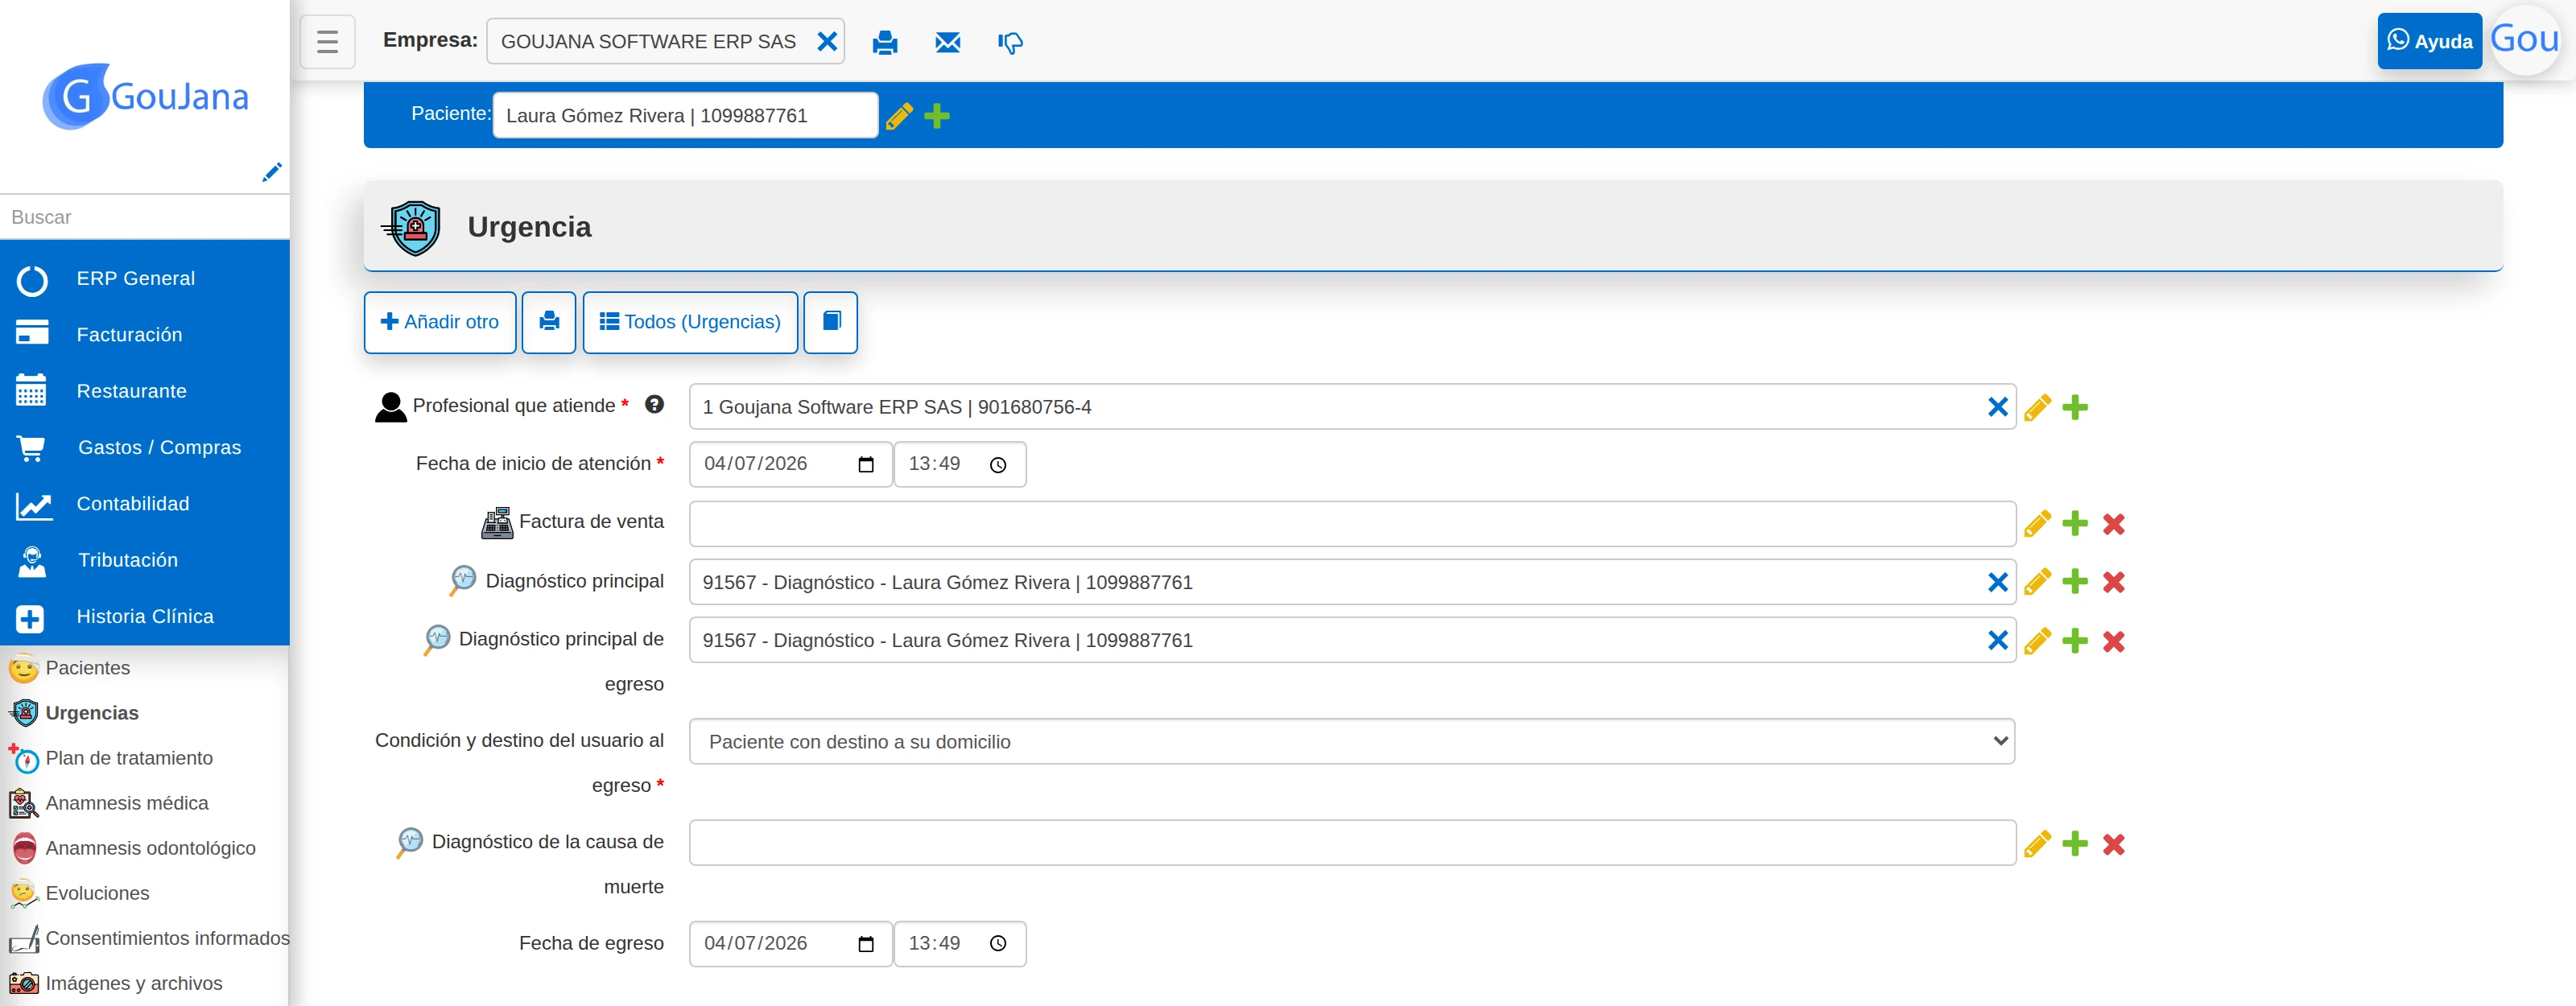2576x1006 pixels.
Task: Click the help question mark beside Profesional
Action: pos(654,404)
